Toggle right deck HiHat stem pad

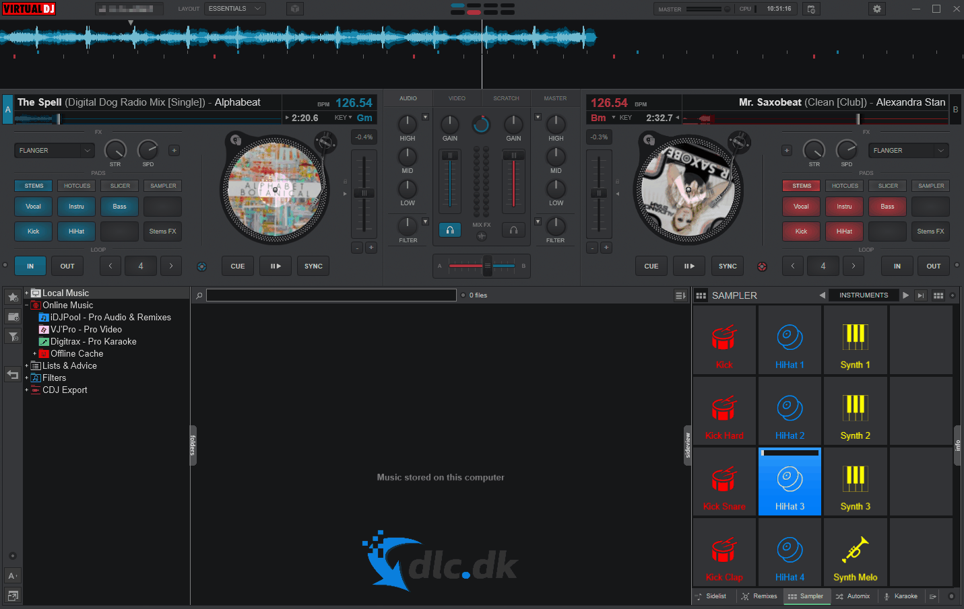click(844, 231)
